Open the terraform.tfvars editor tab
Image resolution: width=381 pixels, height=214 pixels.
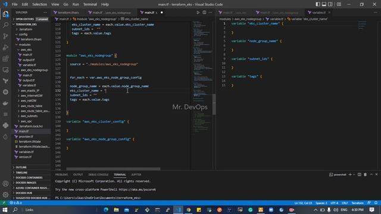tap(68, 12)
